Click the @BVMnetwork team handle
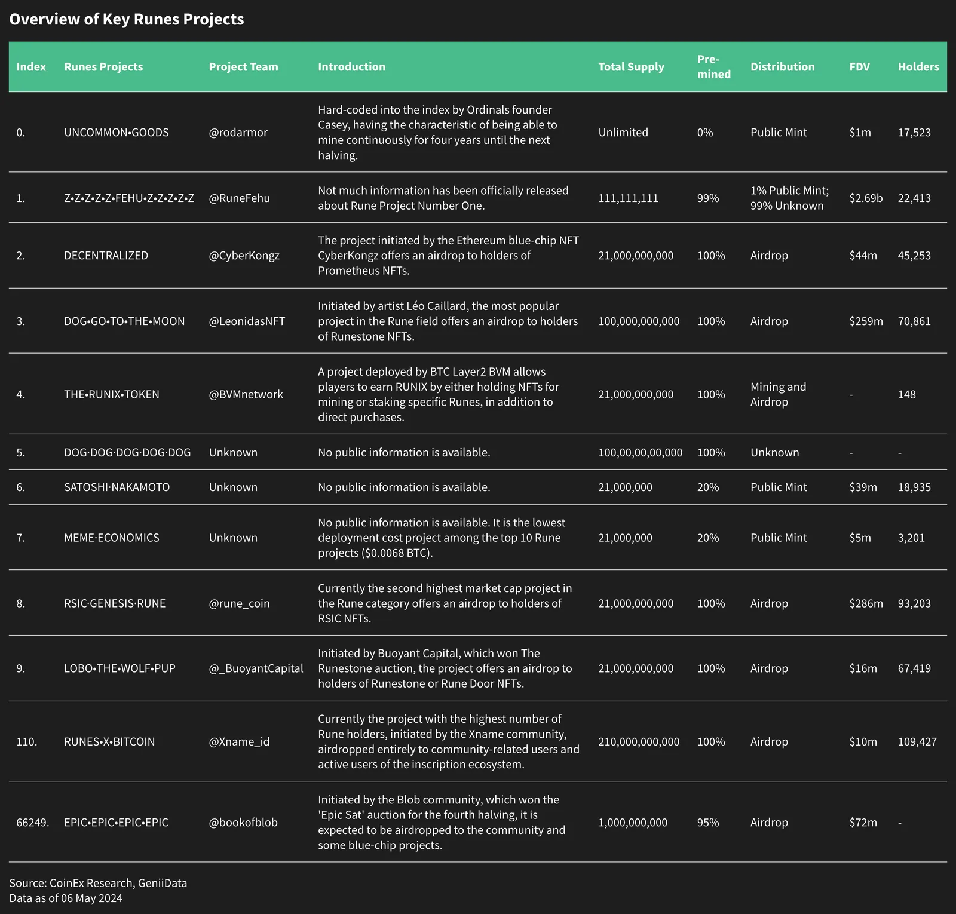 (x=246, y=394)
